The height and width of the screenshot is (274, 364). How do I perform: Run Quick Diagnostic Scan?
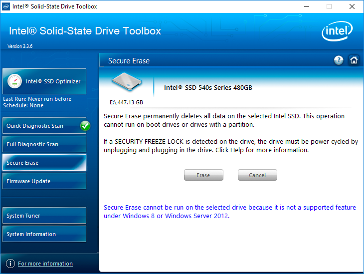click(x=44, y=126)
